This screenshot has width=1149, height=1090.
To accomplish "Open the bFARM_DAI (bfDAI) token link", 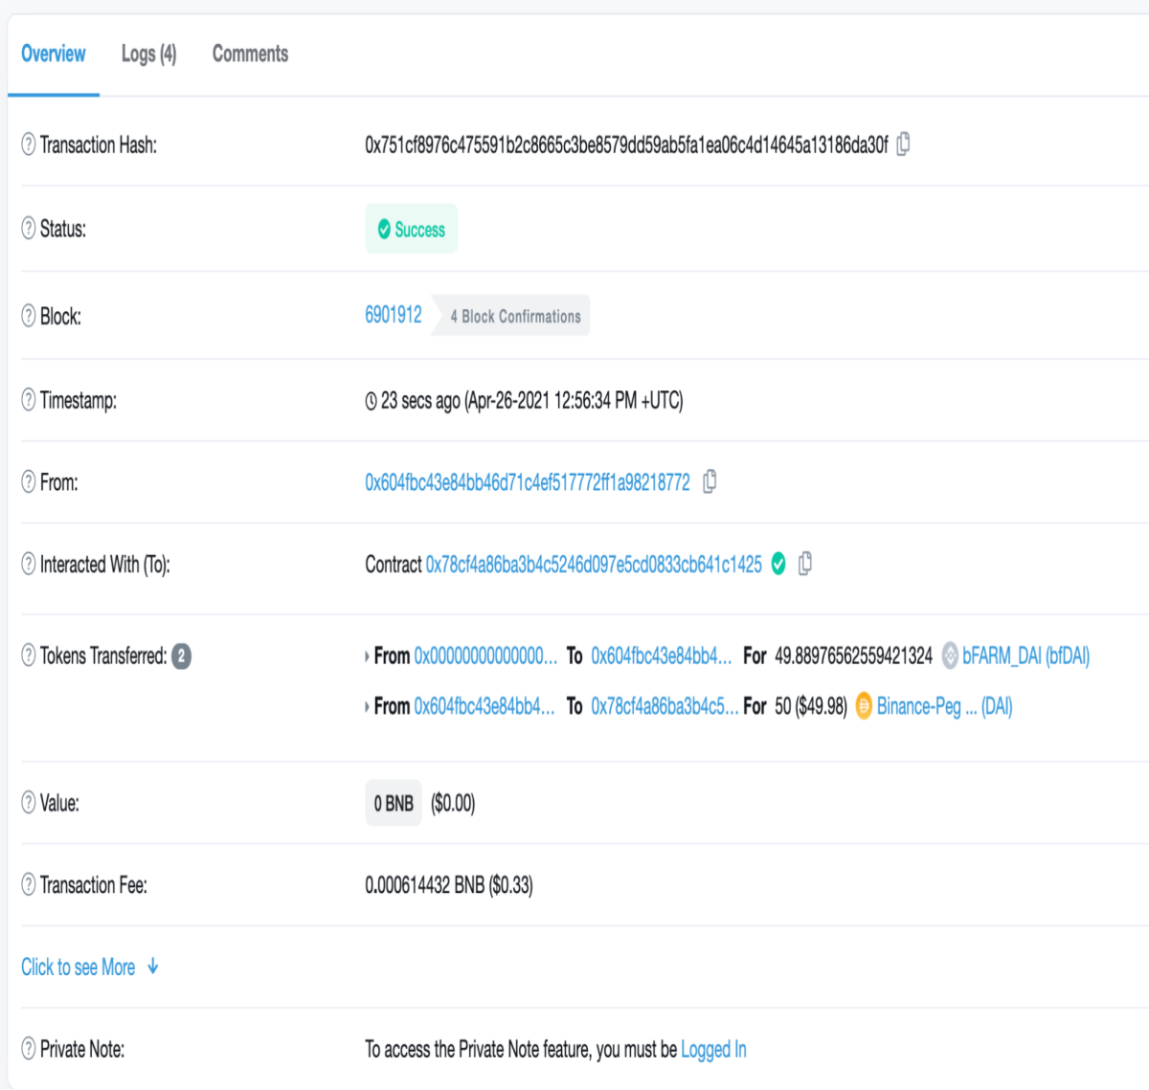I will click(1026, 656).
